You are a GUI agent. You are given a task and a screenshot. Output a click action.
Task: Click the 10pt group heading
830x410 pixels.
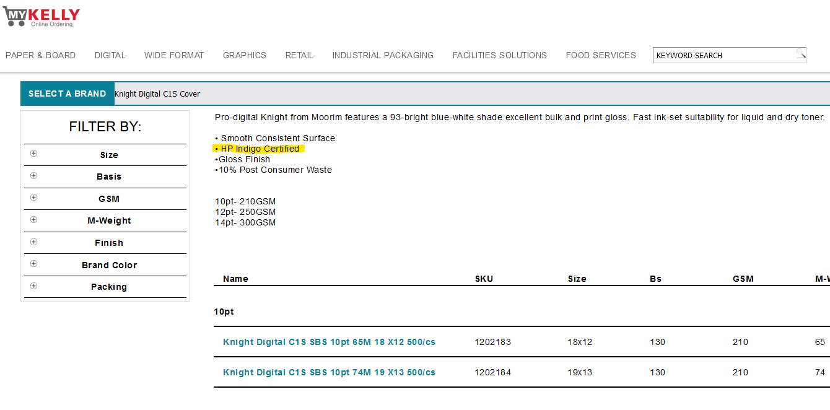click(224, 312)
